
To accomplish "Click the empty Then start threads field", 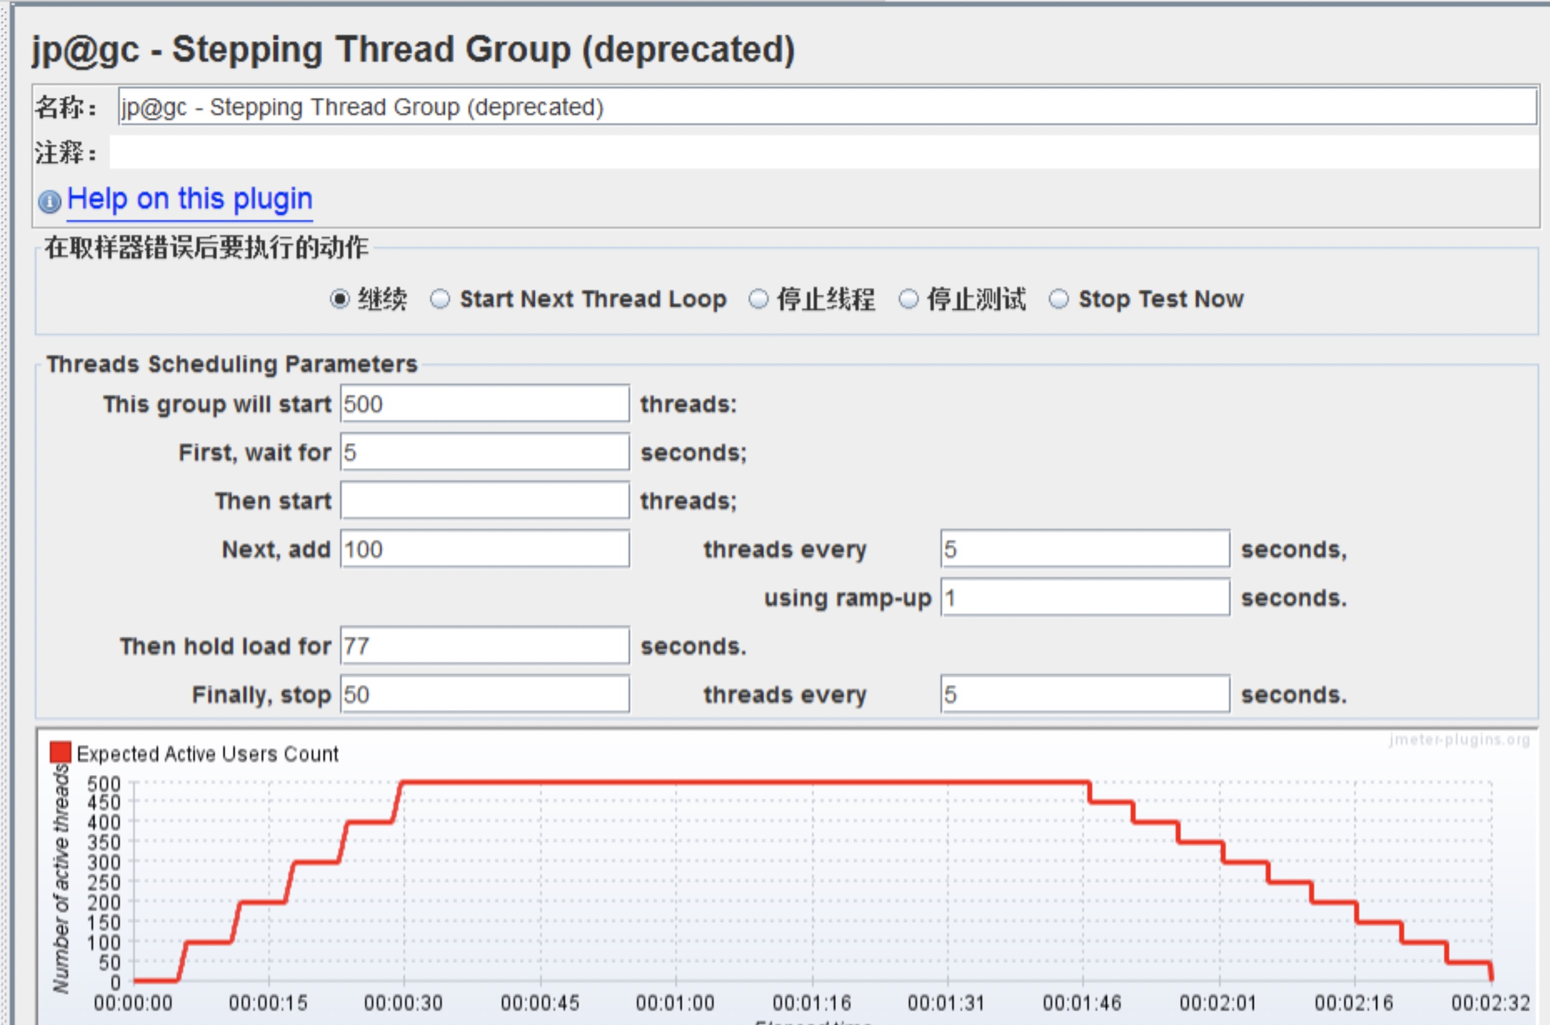I will pyautogui.click(x=484, y=501).
